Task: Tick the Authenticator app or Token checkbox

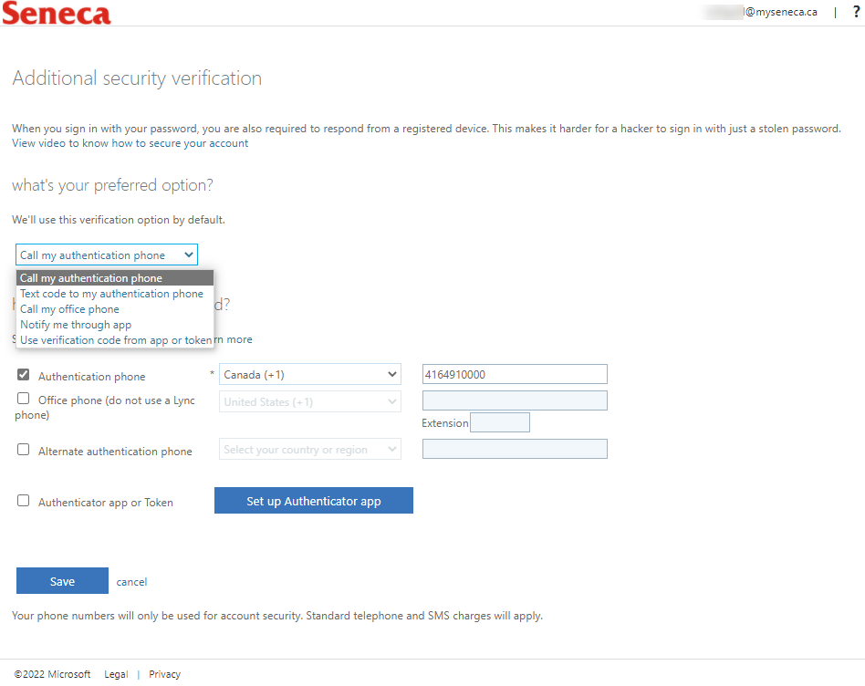Action: [23, 501]
